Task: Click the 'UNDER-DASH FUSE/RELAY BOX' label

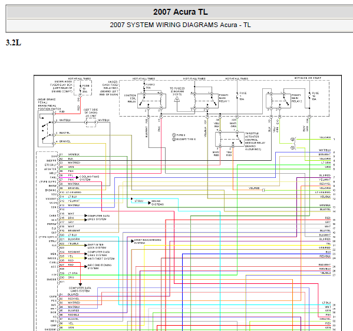Action: (x=109, y=88)
